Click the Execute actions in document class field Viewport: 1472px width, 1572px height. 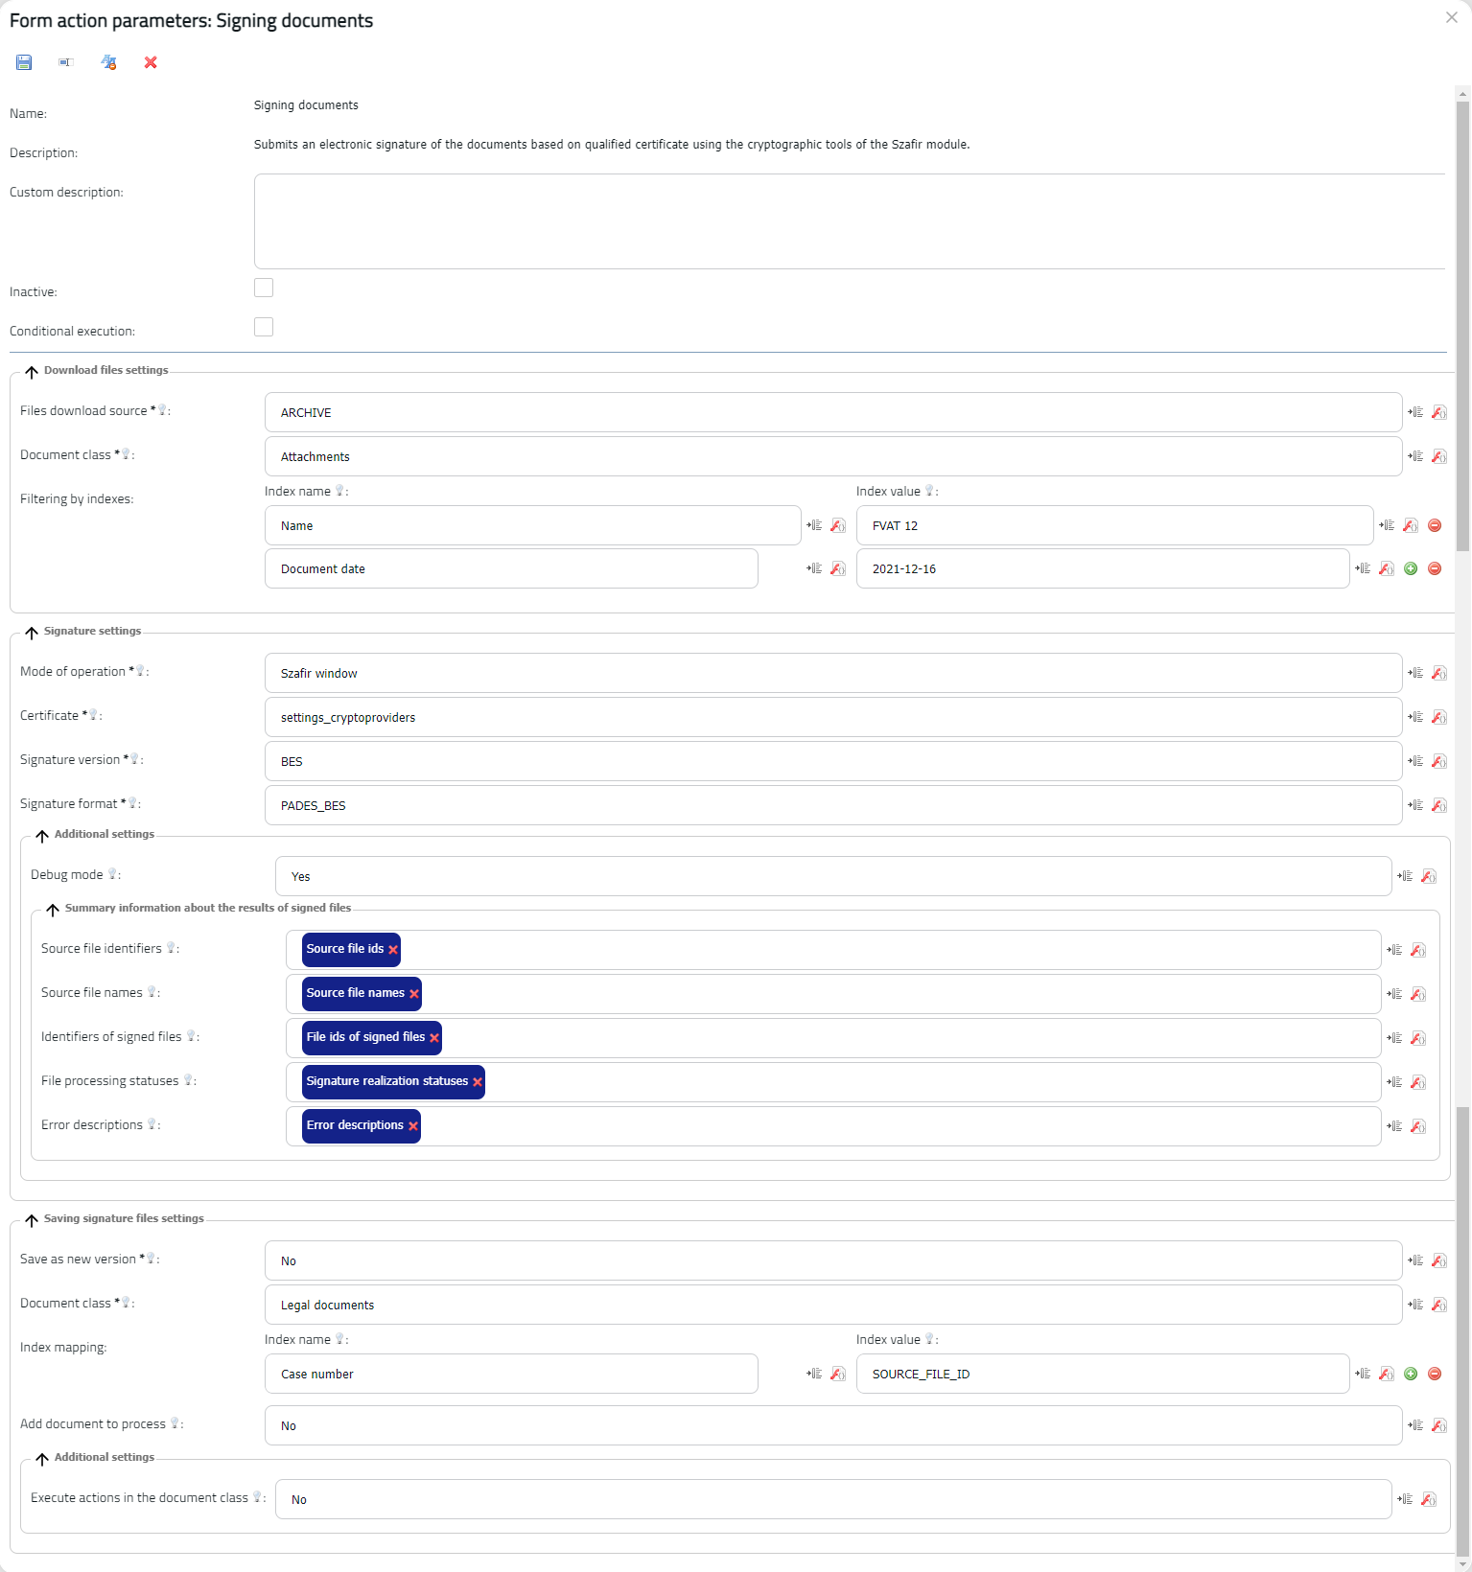click(x=833, y=1499)
